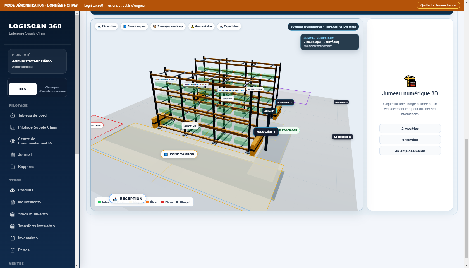Click the Journal clipboard icon

(x=13, y=155)
